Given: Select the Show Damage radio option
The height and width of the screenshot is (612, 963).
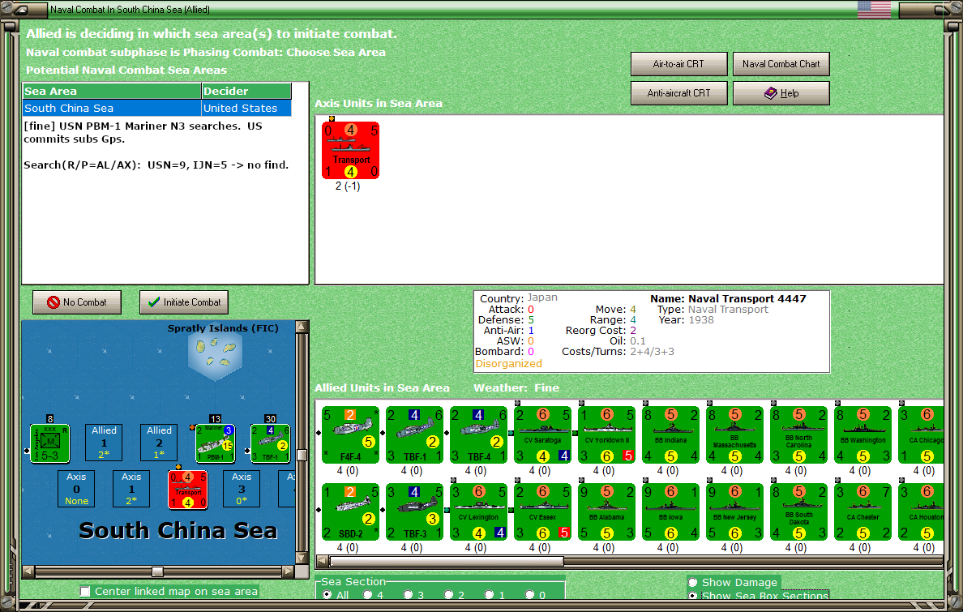Looking at the screenshot, I should pyautogui.click(x=693, y=583).
